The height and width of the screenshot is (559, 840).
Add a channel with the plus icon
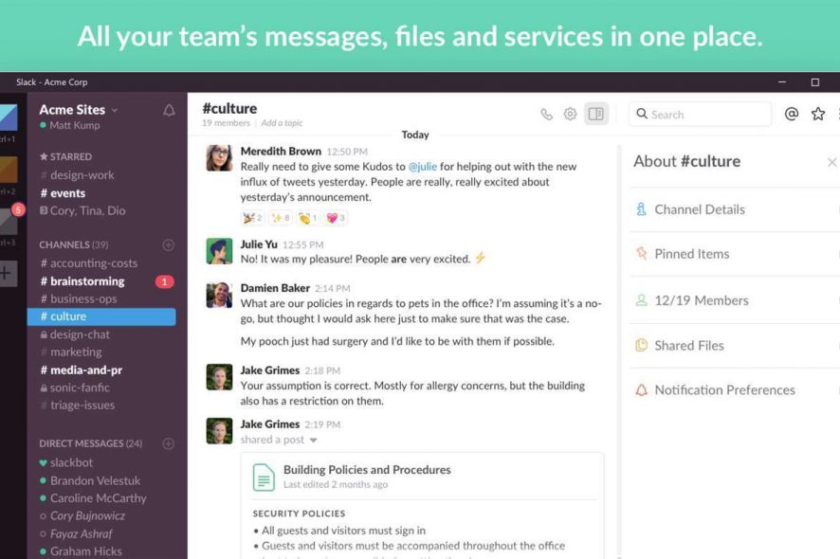pos(168,244)
